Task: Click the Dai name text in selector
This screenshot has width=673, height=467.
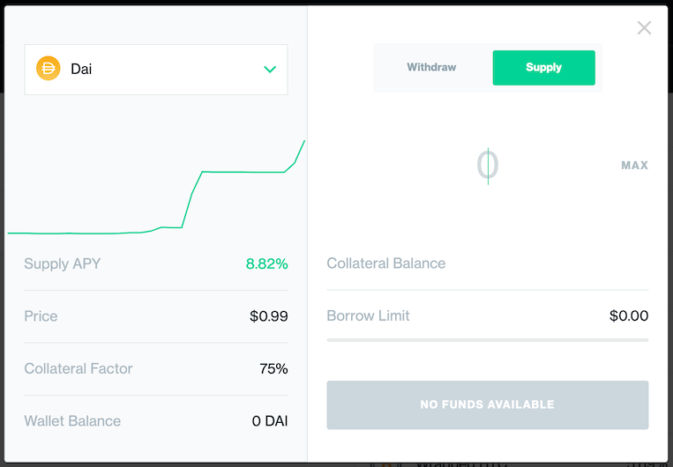Action: (81, 69)
